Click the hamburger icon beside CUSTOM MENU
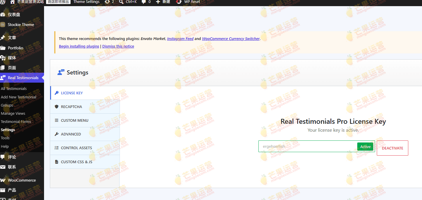 57,120
